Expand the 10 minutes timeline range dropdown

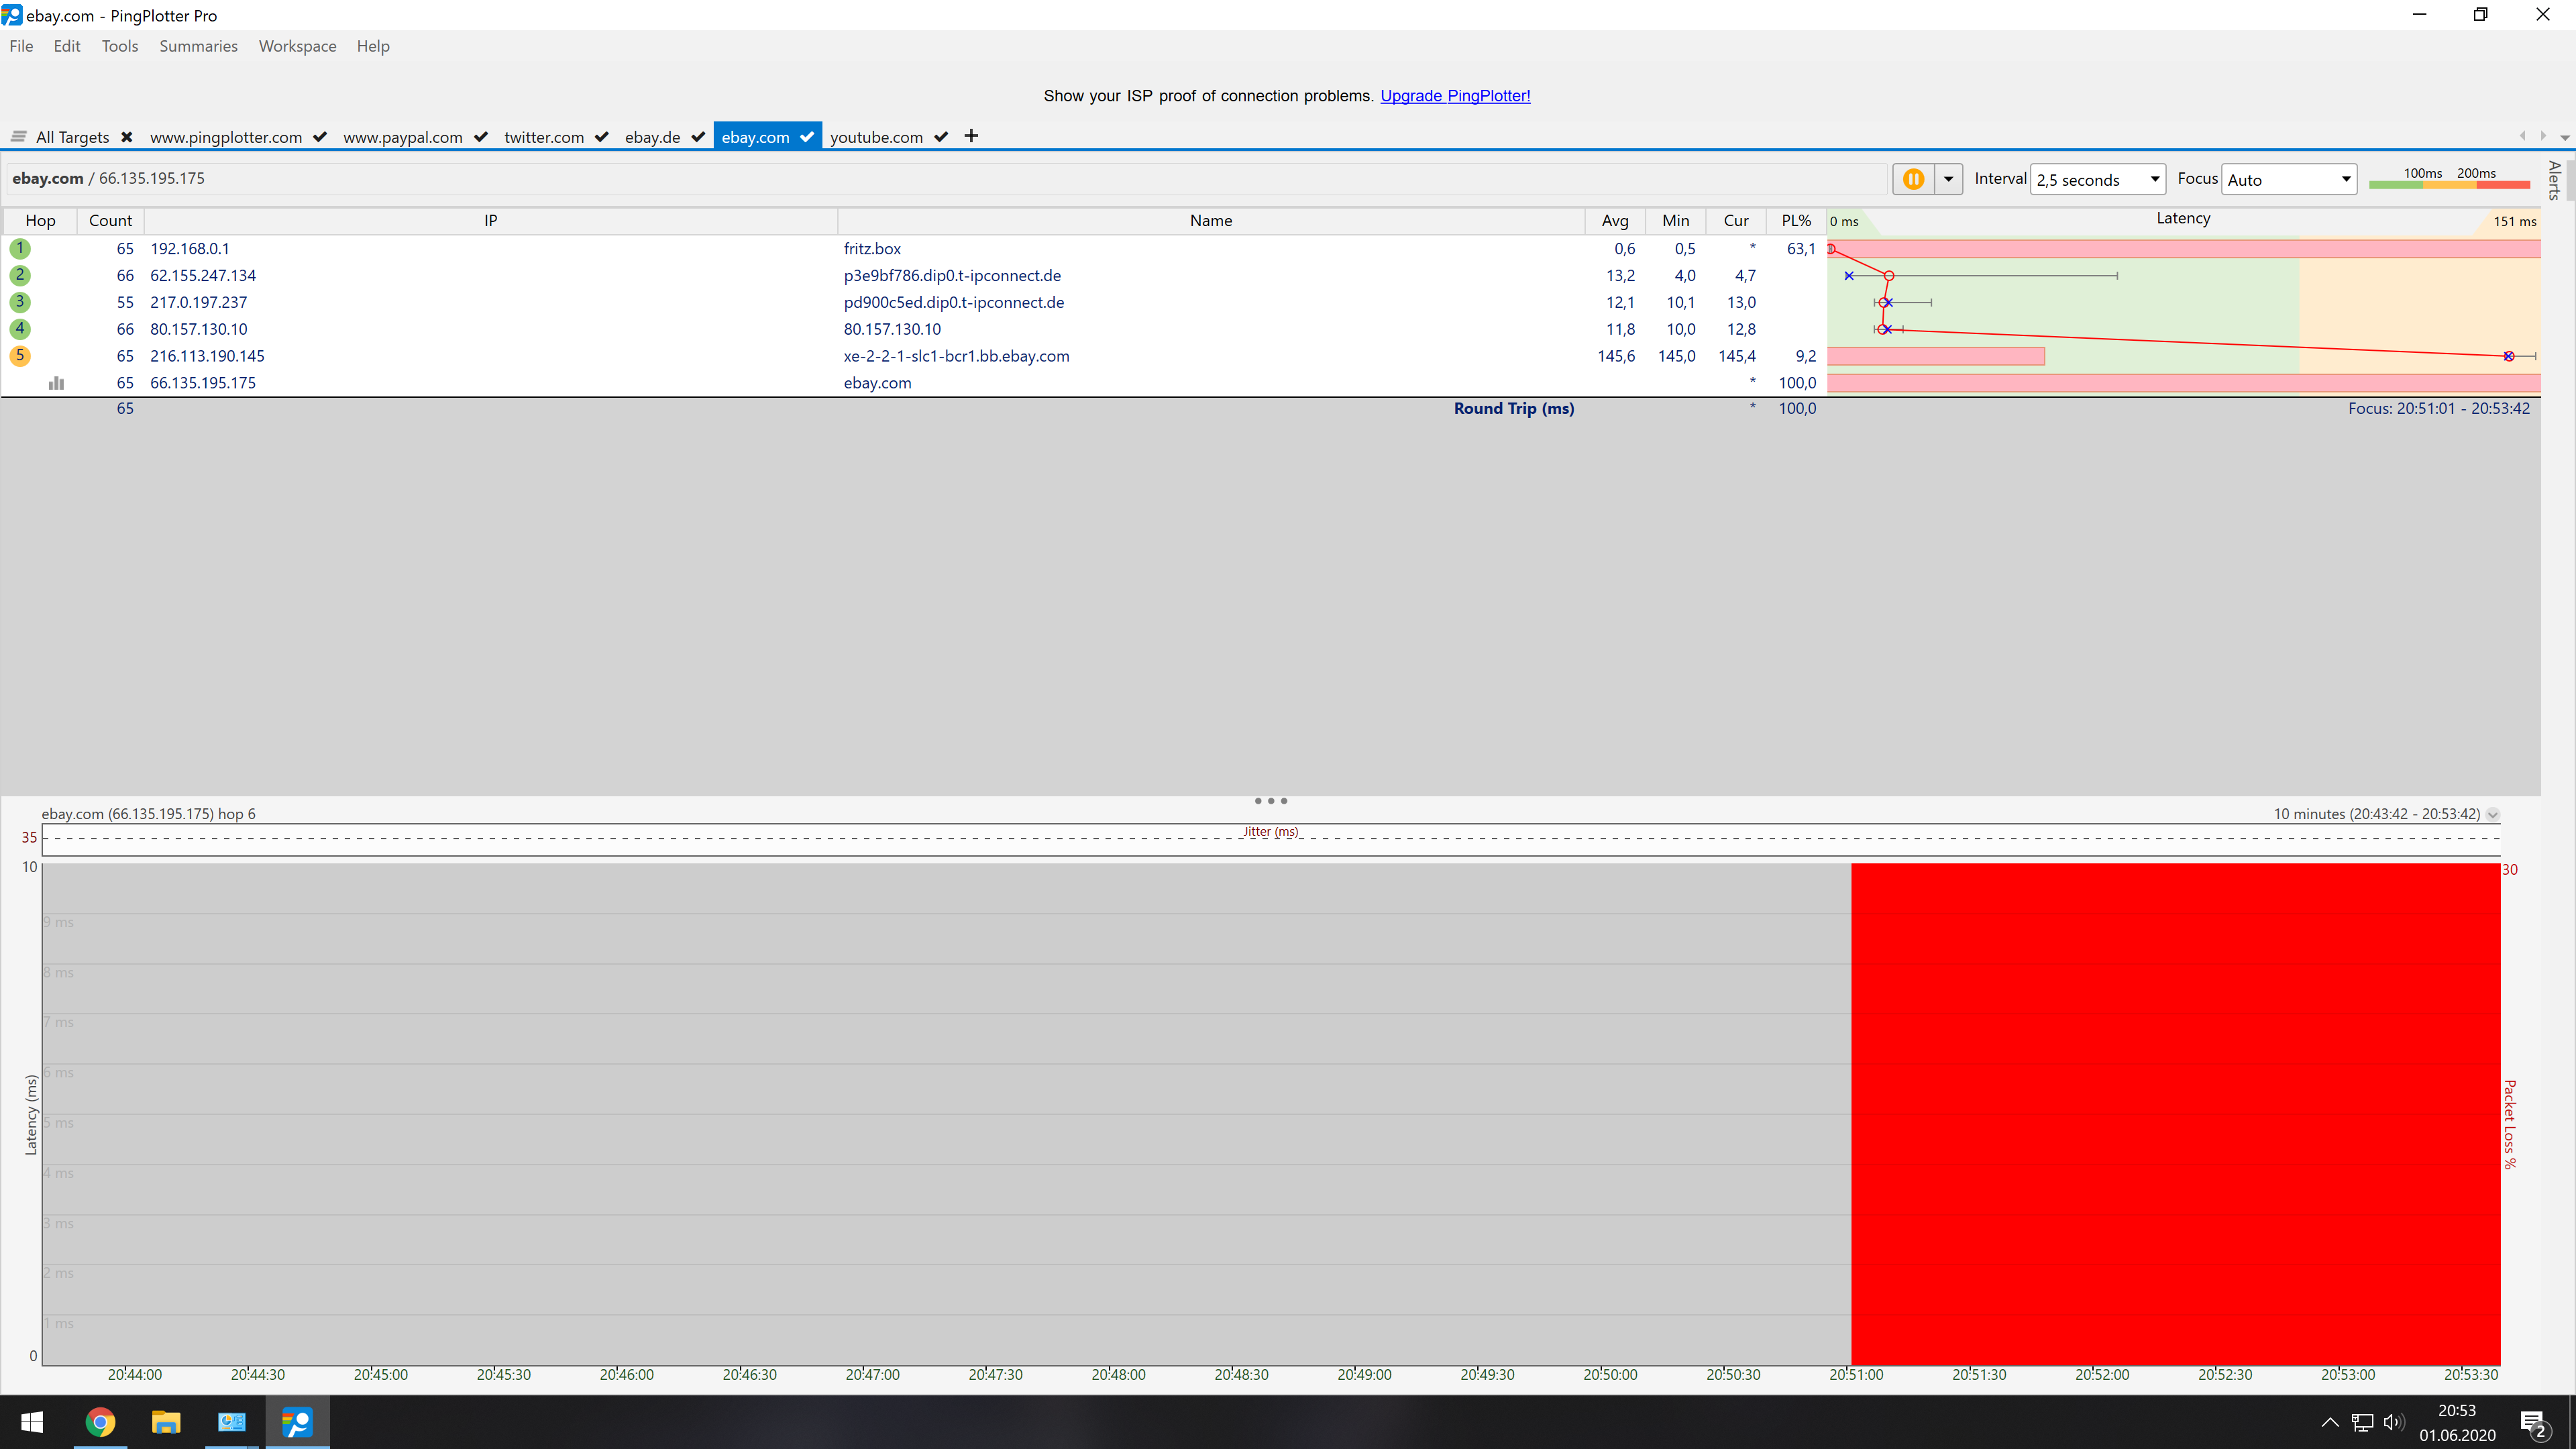tap(2493, 814)
